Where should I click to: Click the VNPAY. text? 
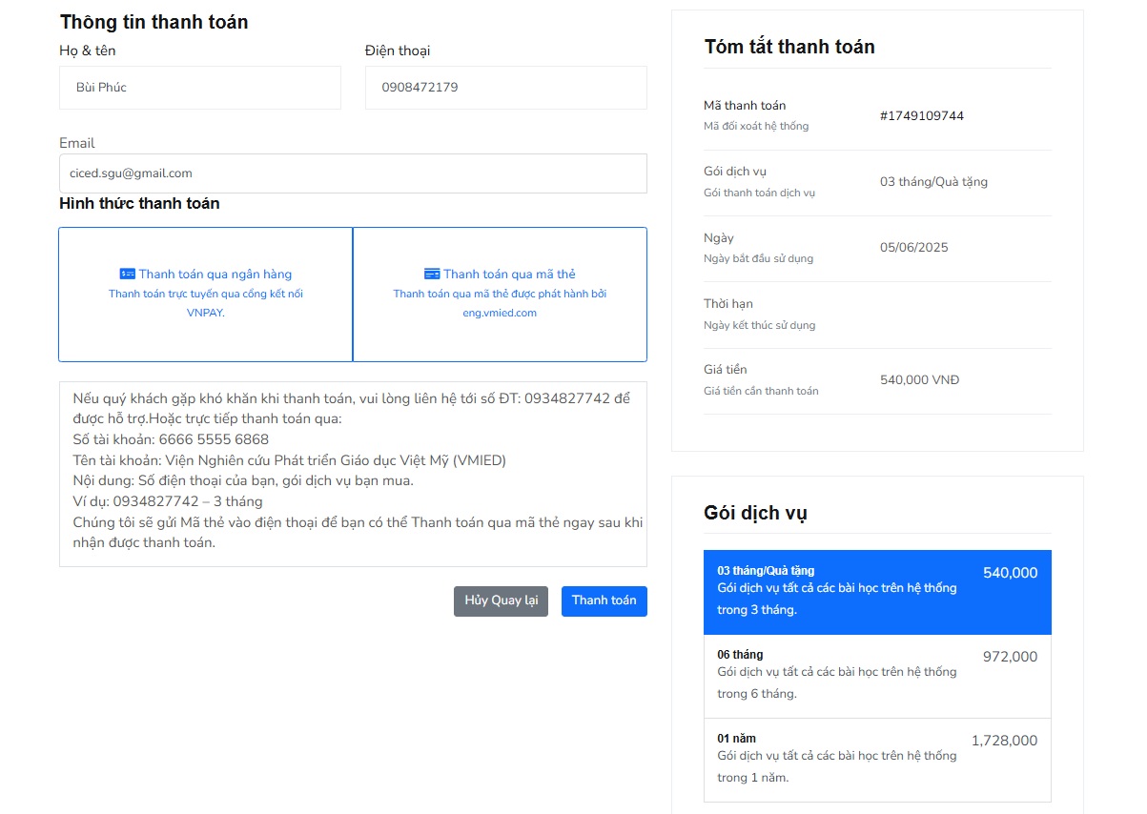pos(206,313)
